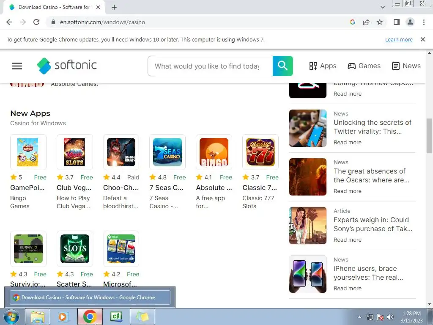The image size is (433, 325).
Task: Go back using browser back arrow
Action: click(9, 22)
